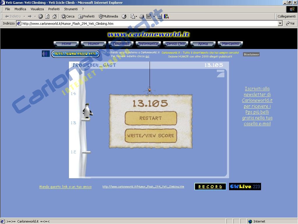Viewport: 298px width, 224px height.
Task: Open the address bar dropdown list
Action: tap(280, 23)
